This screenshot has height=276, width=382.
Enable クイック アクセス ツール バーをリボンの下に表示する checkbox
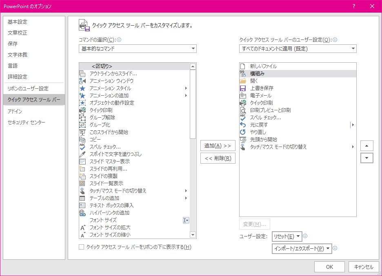(x=82, y=247)
